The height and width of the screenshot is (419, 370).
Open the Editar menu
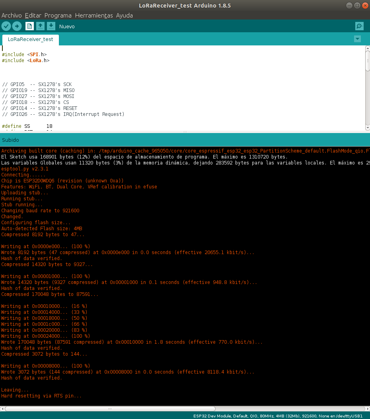(x=33, y=16)
